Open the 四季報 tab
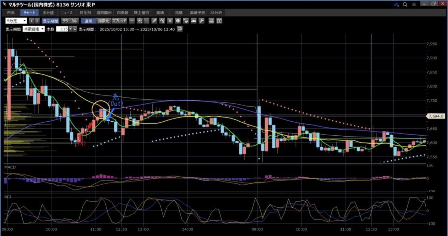Image resolution: width=448 pixels, height=236 pixels. coord(123,13)
